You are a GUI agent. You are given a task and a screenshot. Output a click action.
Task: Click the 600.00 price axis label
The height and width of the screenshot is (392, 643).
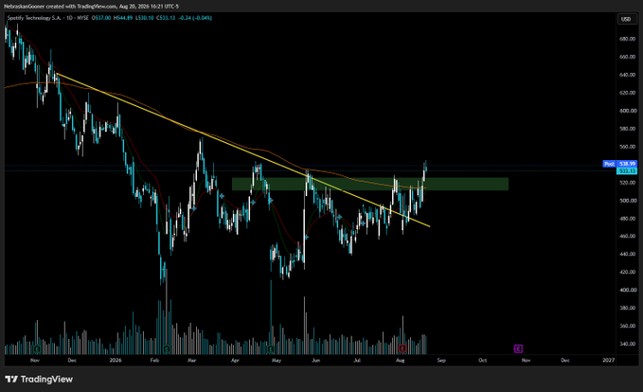pyautogui.click(x=628, y=111)
